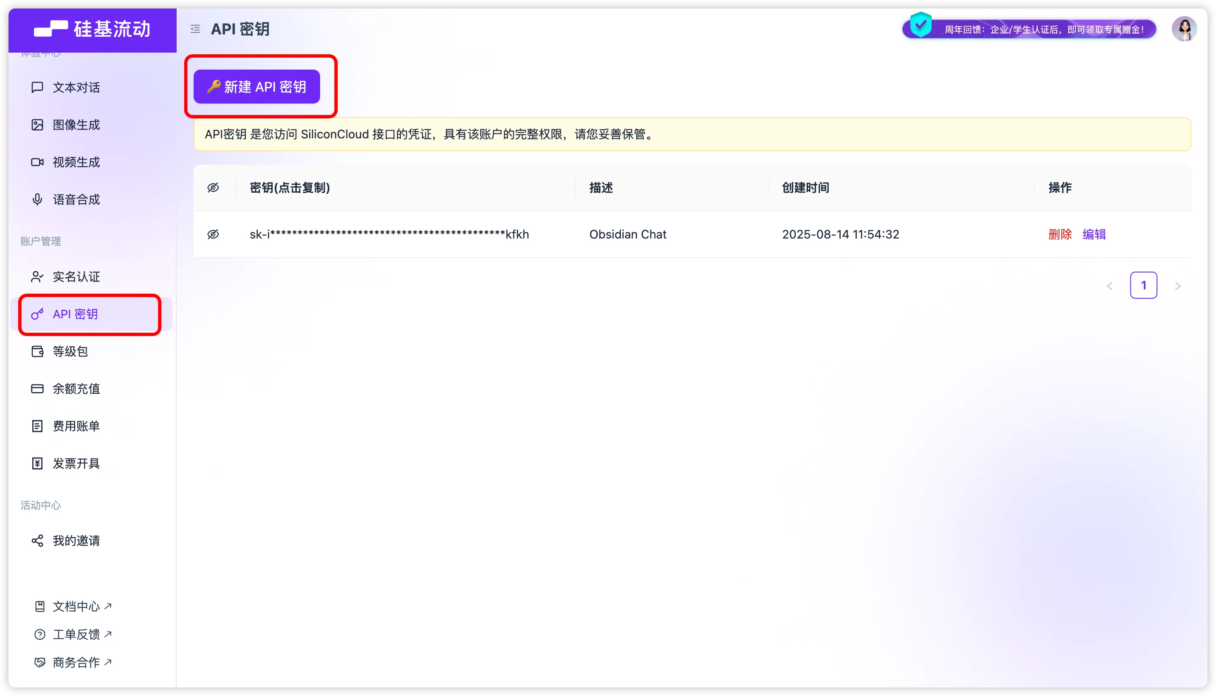Open the 费用账单 billing page

[76, 426]
